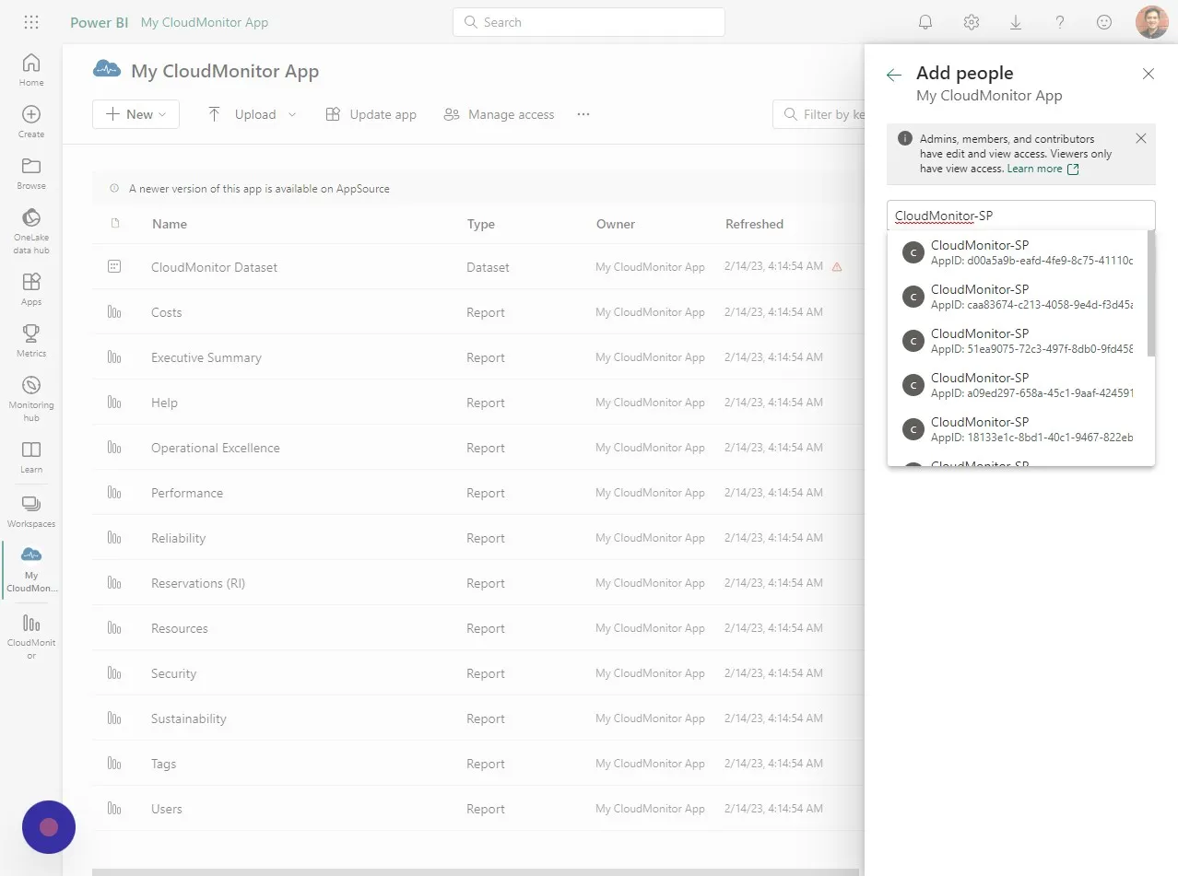Image resolution: width=1178 pixels, height=876 pixels.
Task: Open the Tags report
Action: click(164, 764)
